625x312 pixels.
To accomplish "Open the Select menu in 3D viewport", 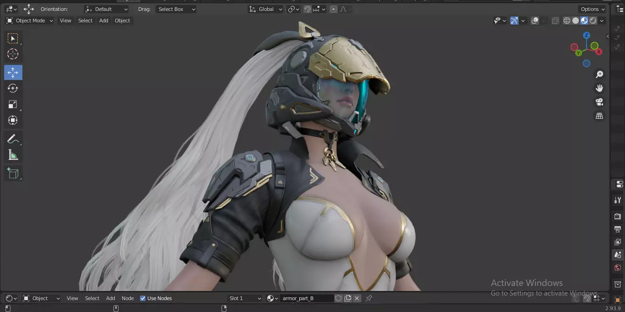I will tap(85, 21).
